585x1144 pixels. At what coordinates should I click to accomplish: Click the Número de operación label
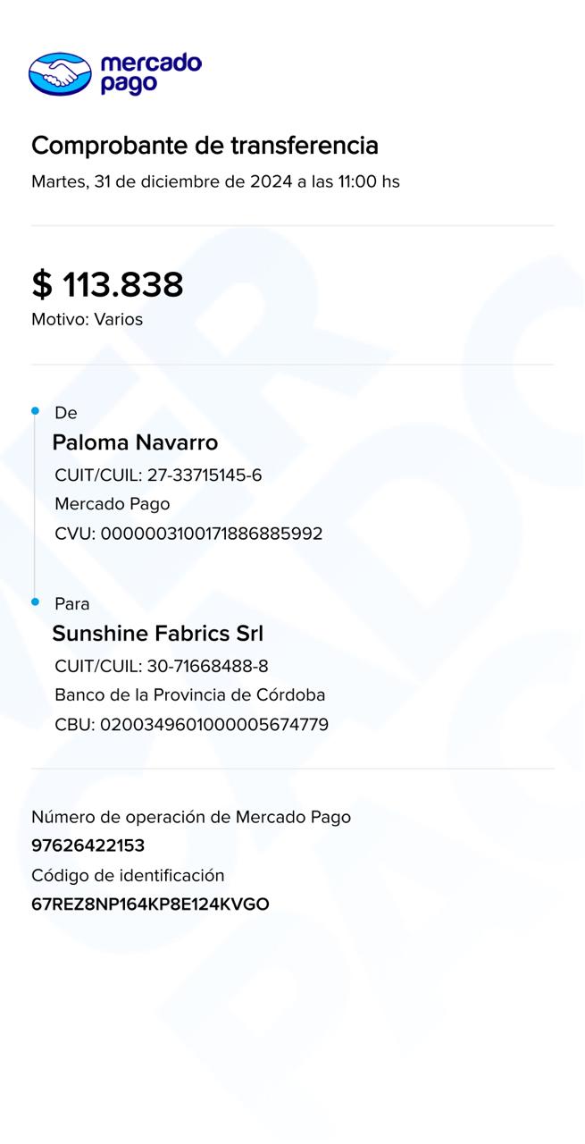pos(191,817)
